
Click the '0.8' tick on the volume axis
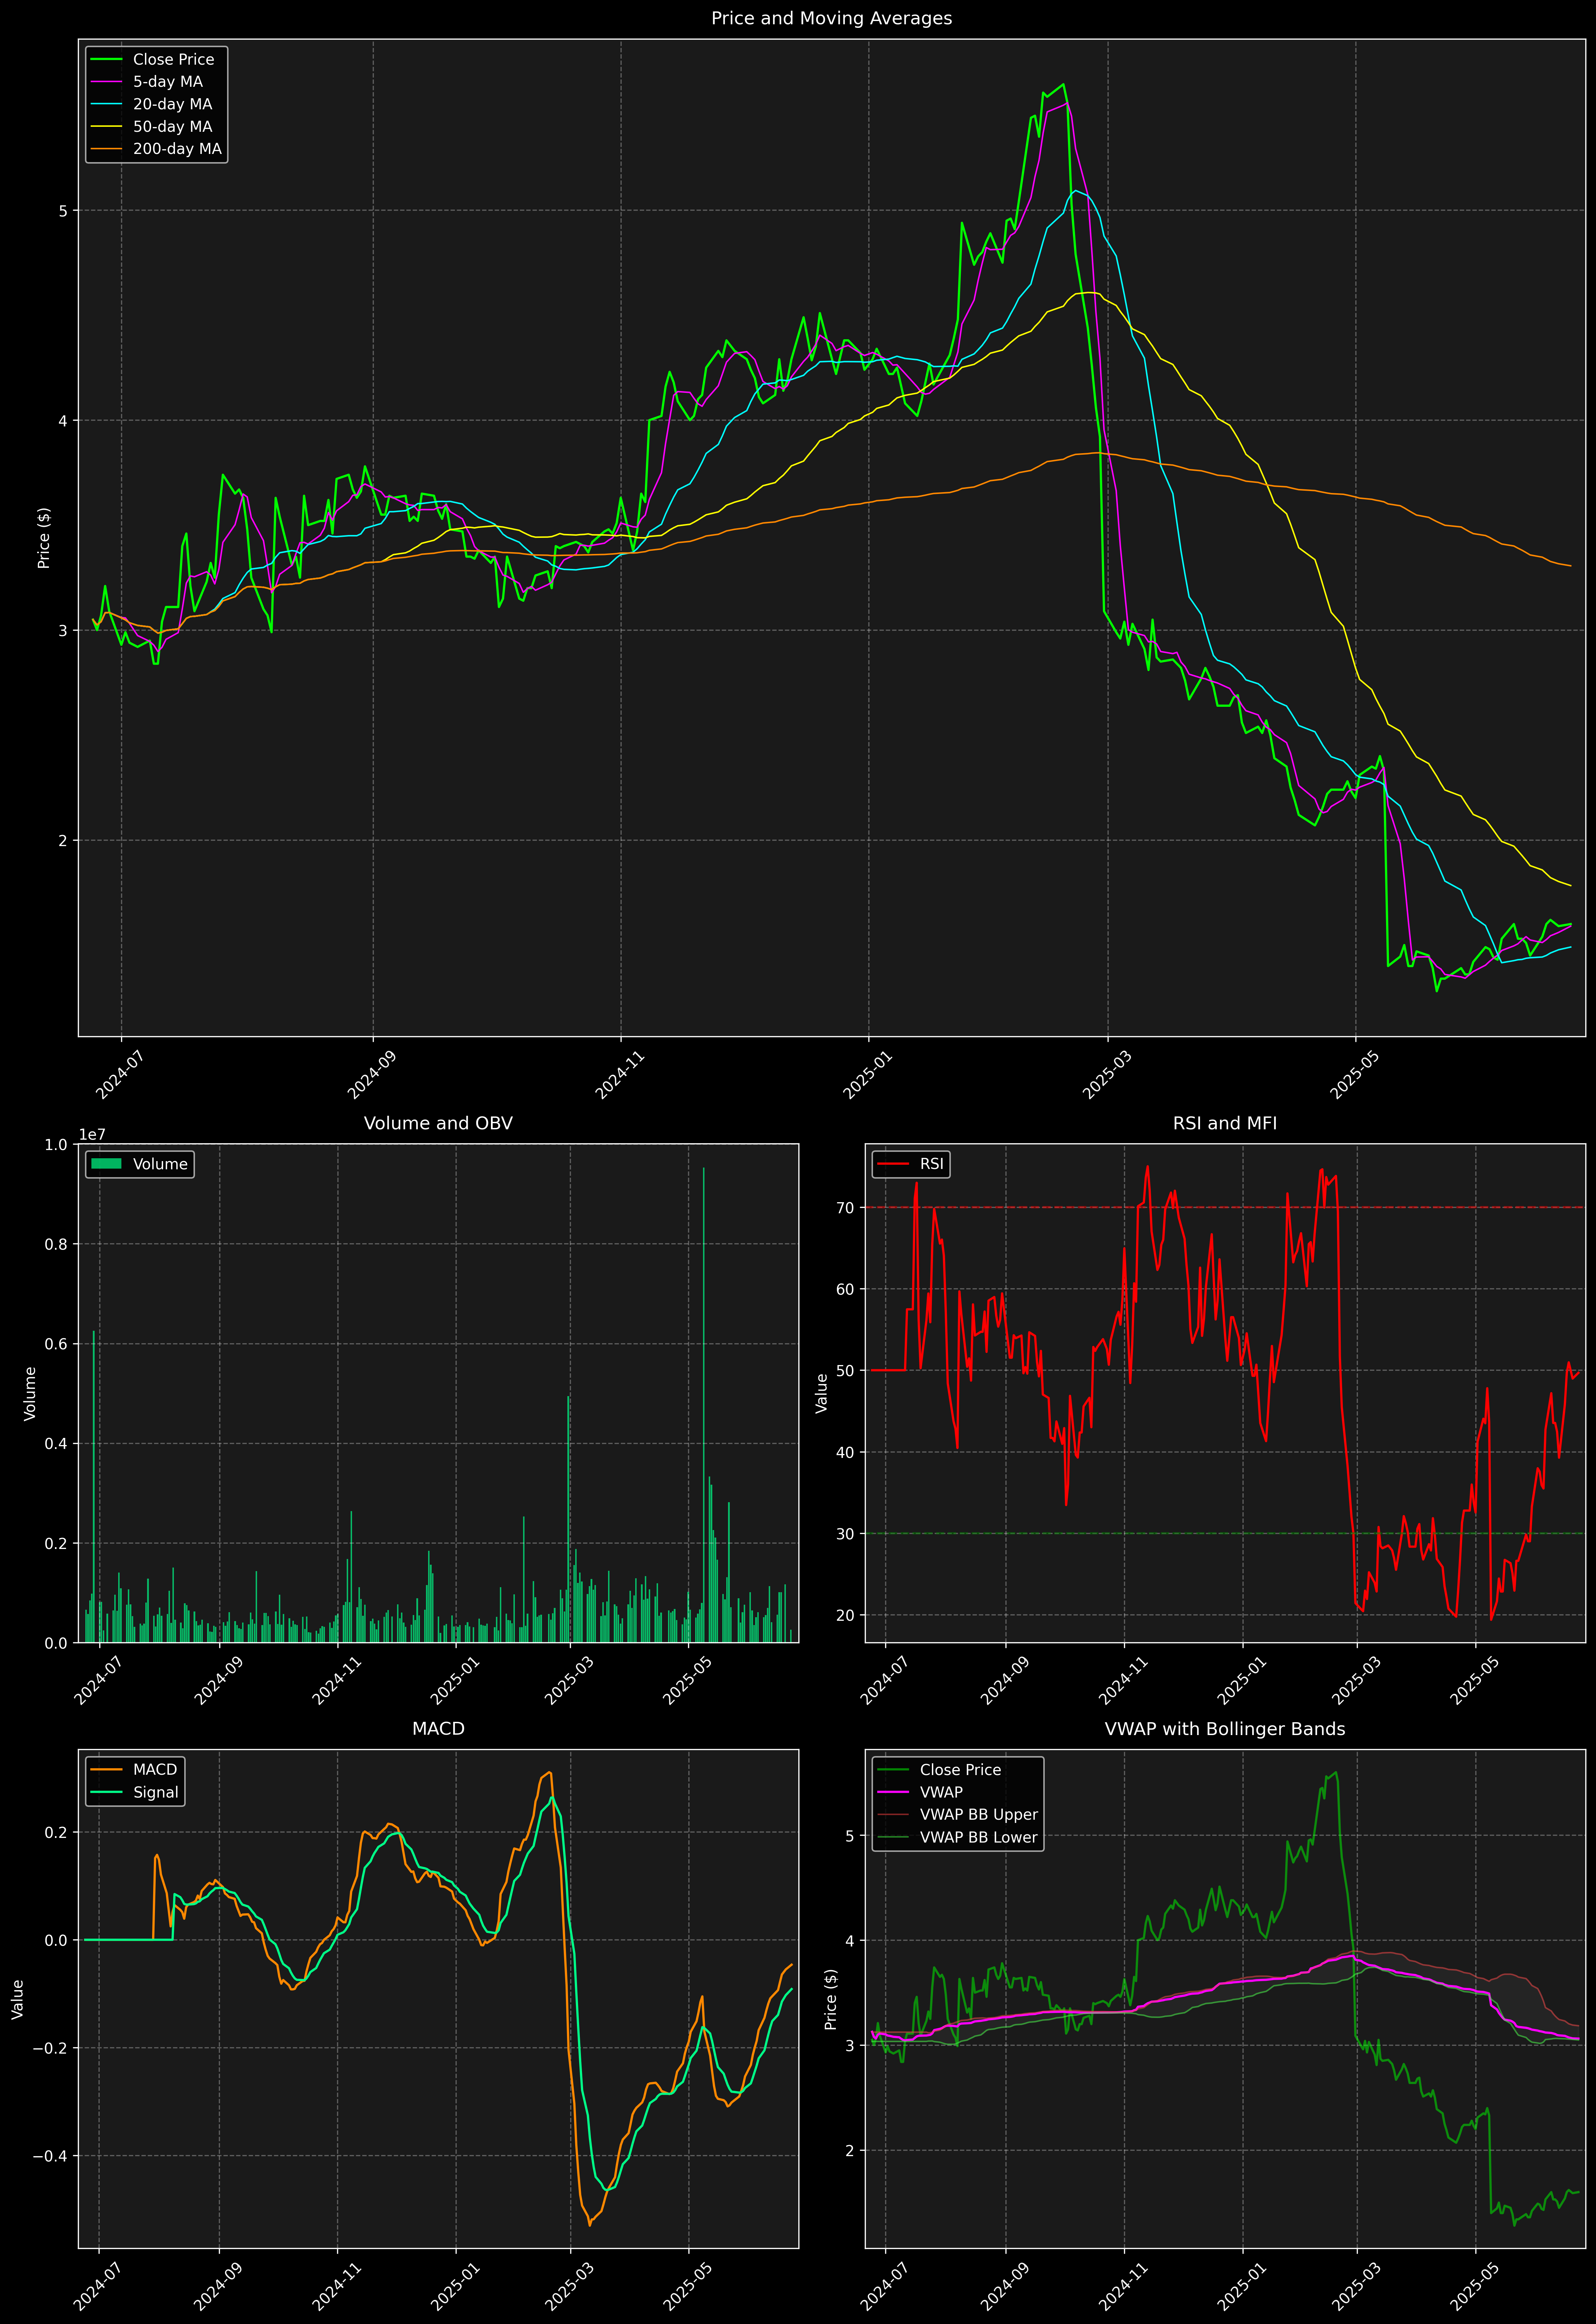point(57,1244)
